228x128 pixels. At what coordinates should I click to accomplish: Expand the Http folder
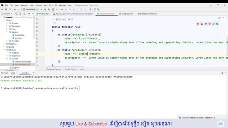click(7, 29)
